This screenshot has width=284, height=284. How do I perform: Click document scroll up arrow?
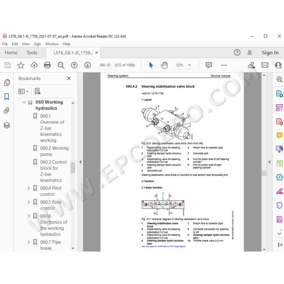264,75
